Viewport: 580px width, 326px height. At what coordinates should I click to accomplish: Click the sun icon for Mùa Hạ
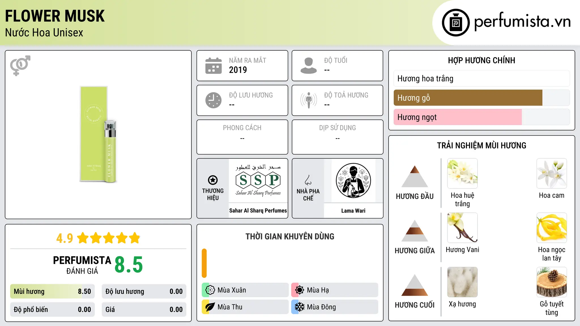coord(300,290)
